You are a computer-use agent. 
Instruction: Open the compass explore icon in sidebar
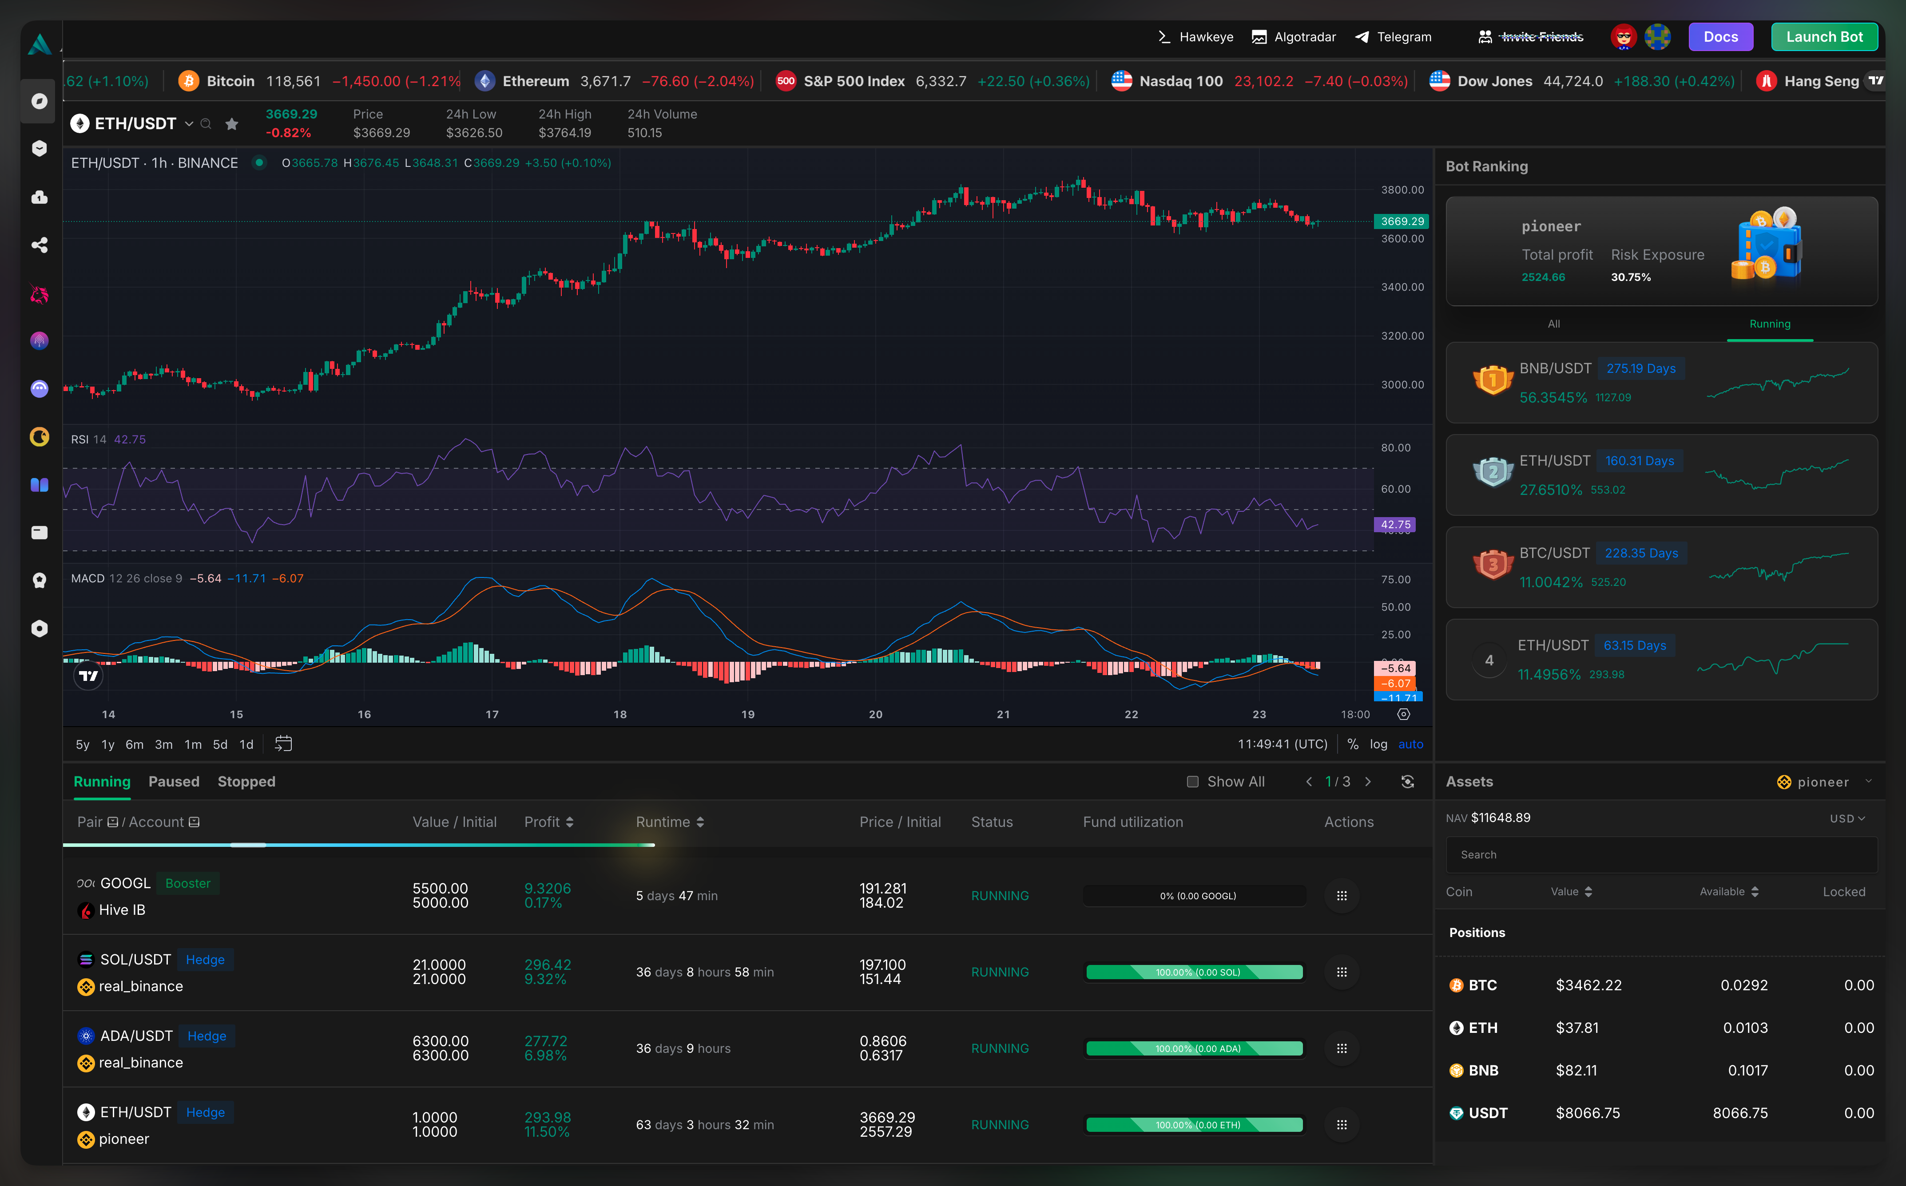[x=39, y=101]
